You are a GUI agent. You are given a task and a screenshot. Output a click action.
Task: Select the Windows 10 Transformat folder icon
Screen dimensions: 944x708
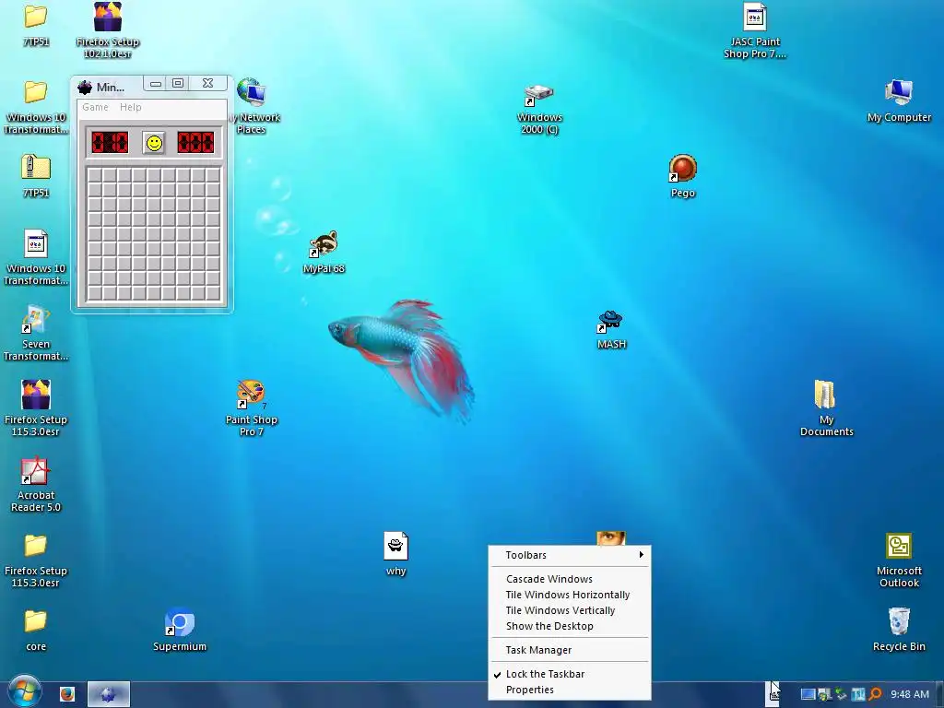pos(36,92)
